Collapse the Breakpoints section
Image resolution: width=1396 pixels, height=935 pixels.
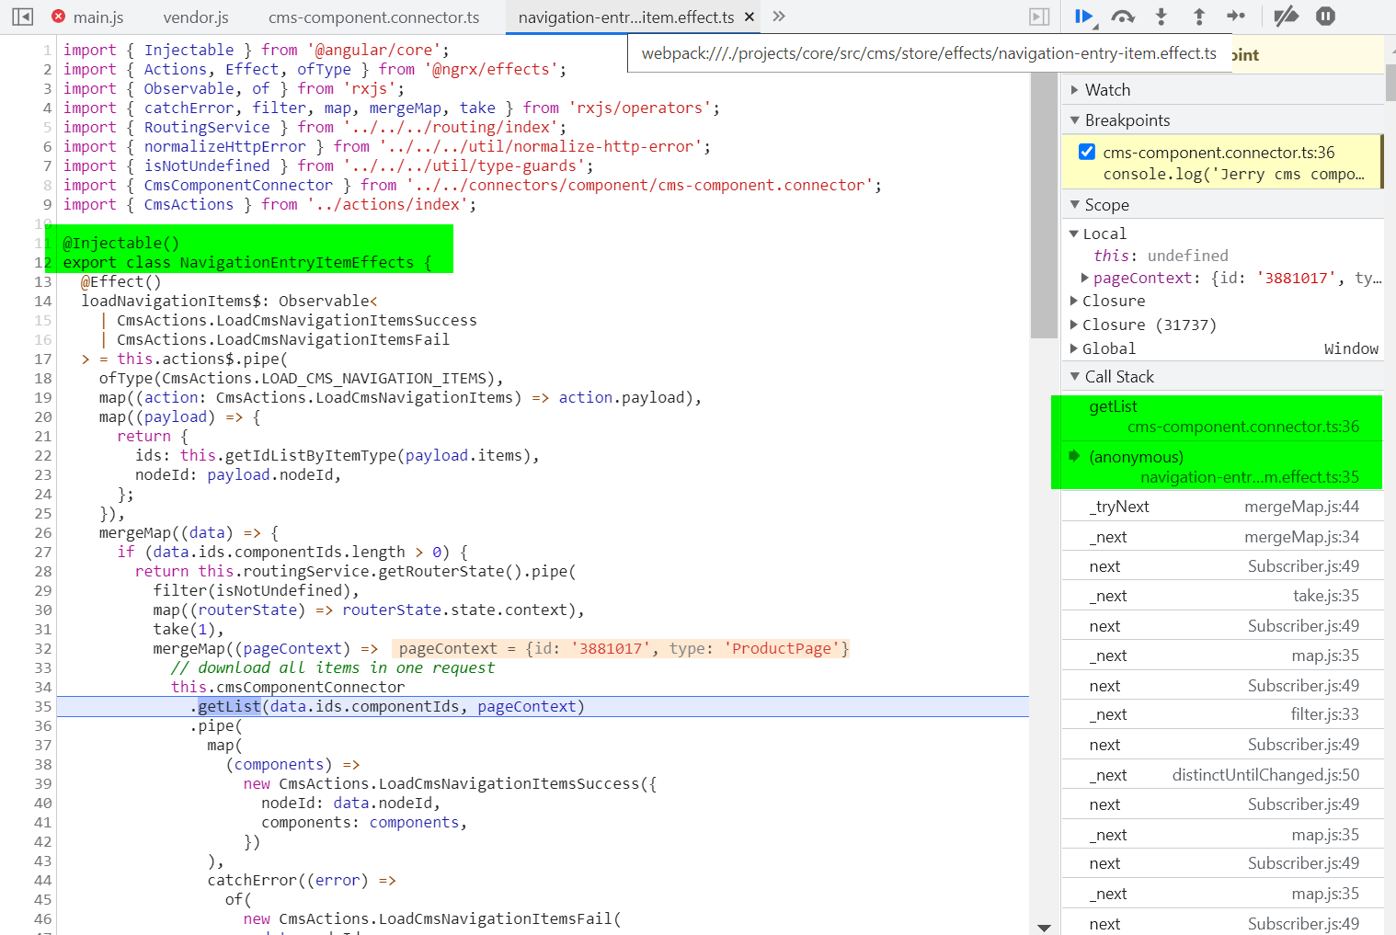click(x=1223, y=120)
